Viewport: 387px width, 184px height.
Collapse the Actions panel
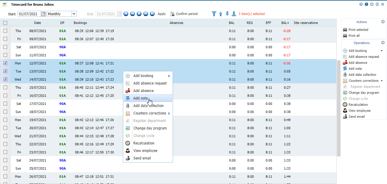pyautogui.click(x=383, y=22)
